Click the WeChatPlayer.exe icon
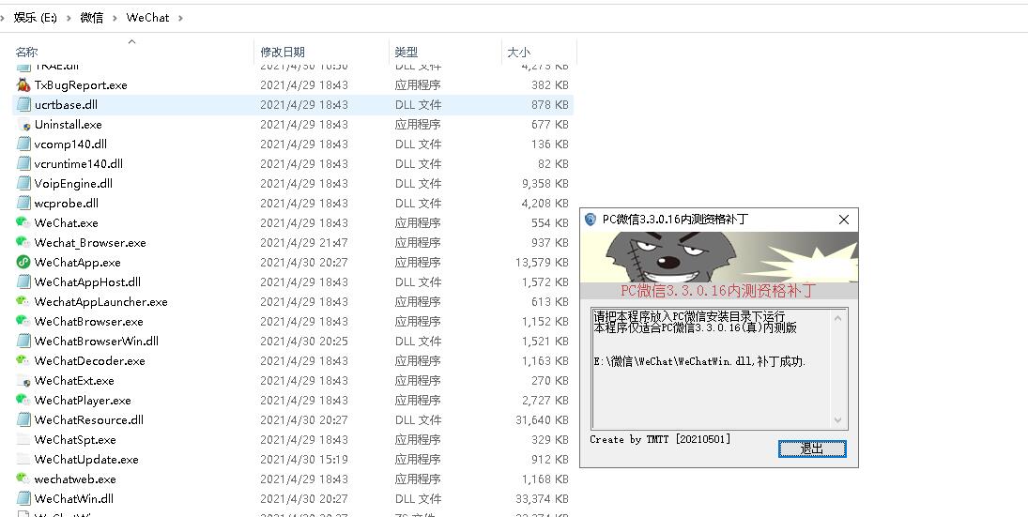 [x=23, y=400]
